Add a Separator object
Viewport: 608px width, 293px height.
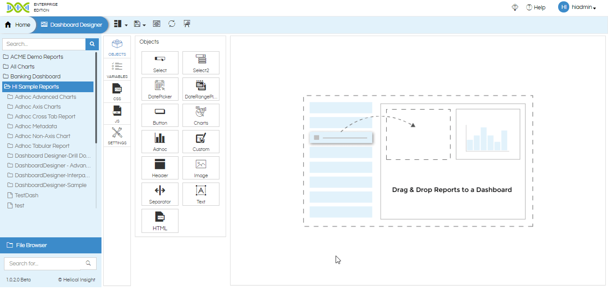(160, 194)
